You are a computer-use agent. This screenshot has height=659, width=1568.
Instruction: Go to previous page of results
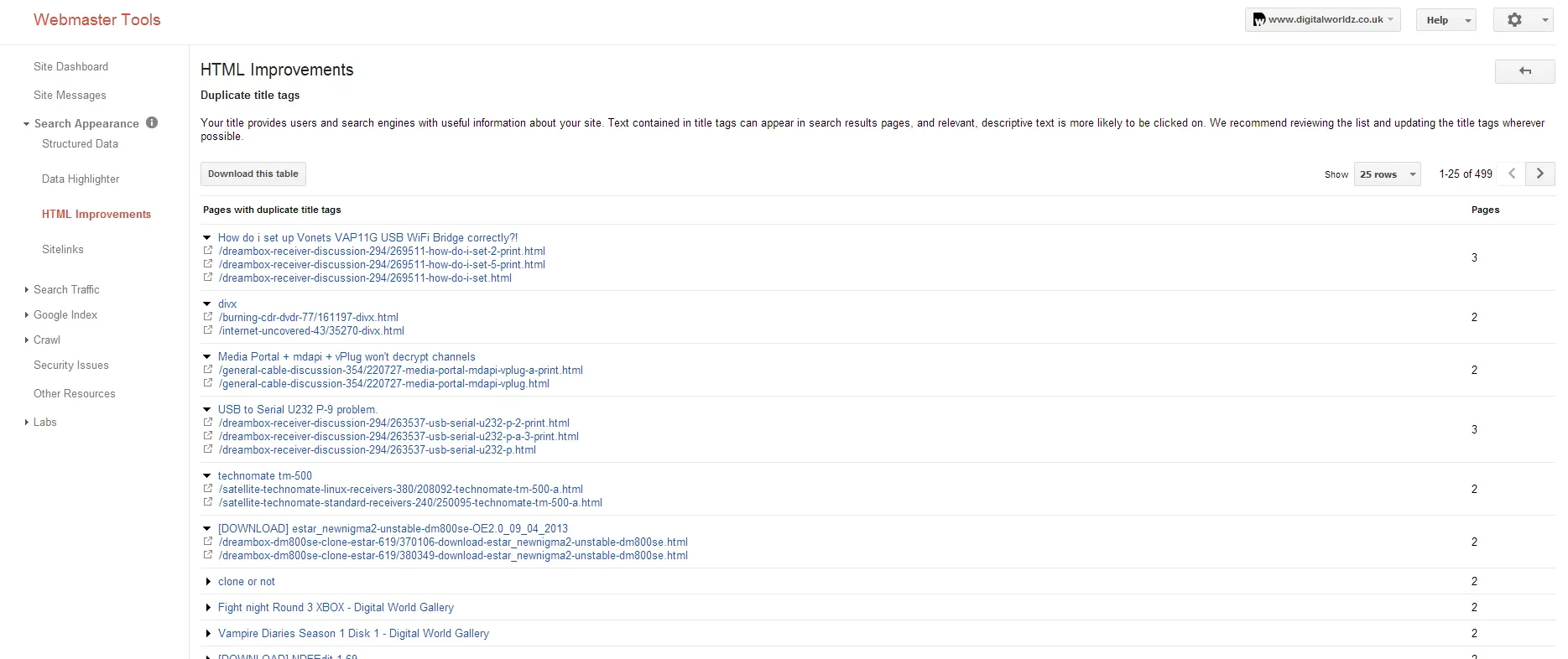(x=1512, y=174)
